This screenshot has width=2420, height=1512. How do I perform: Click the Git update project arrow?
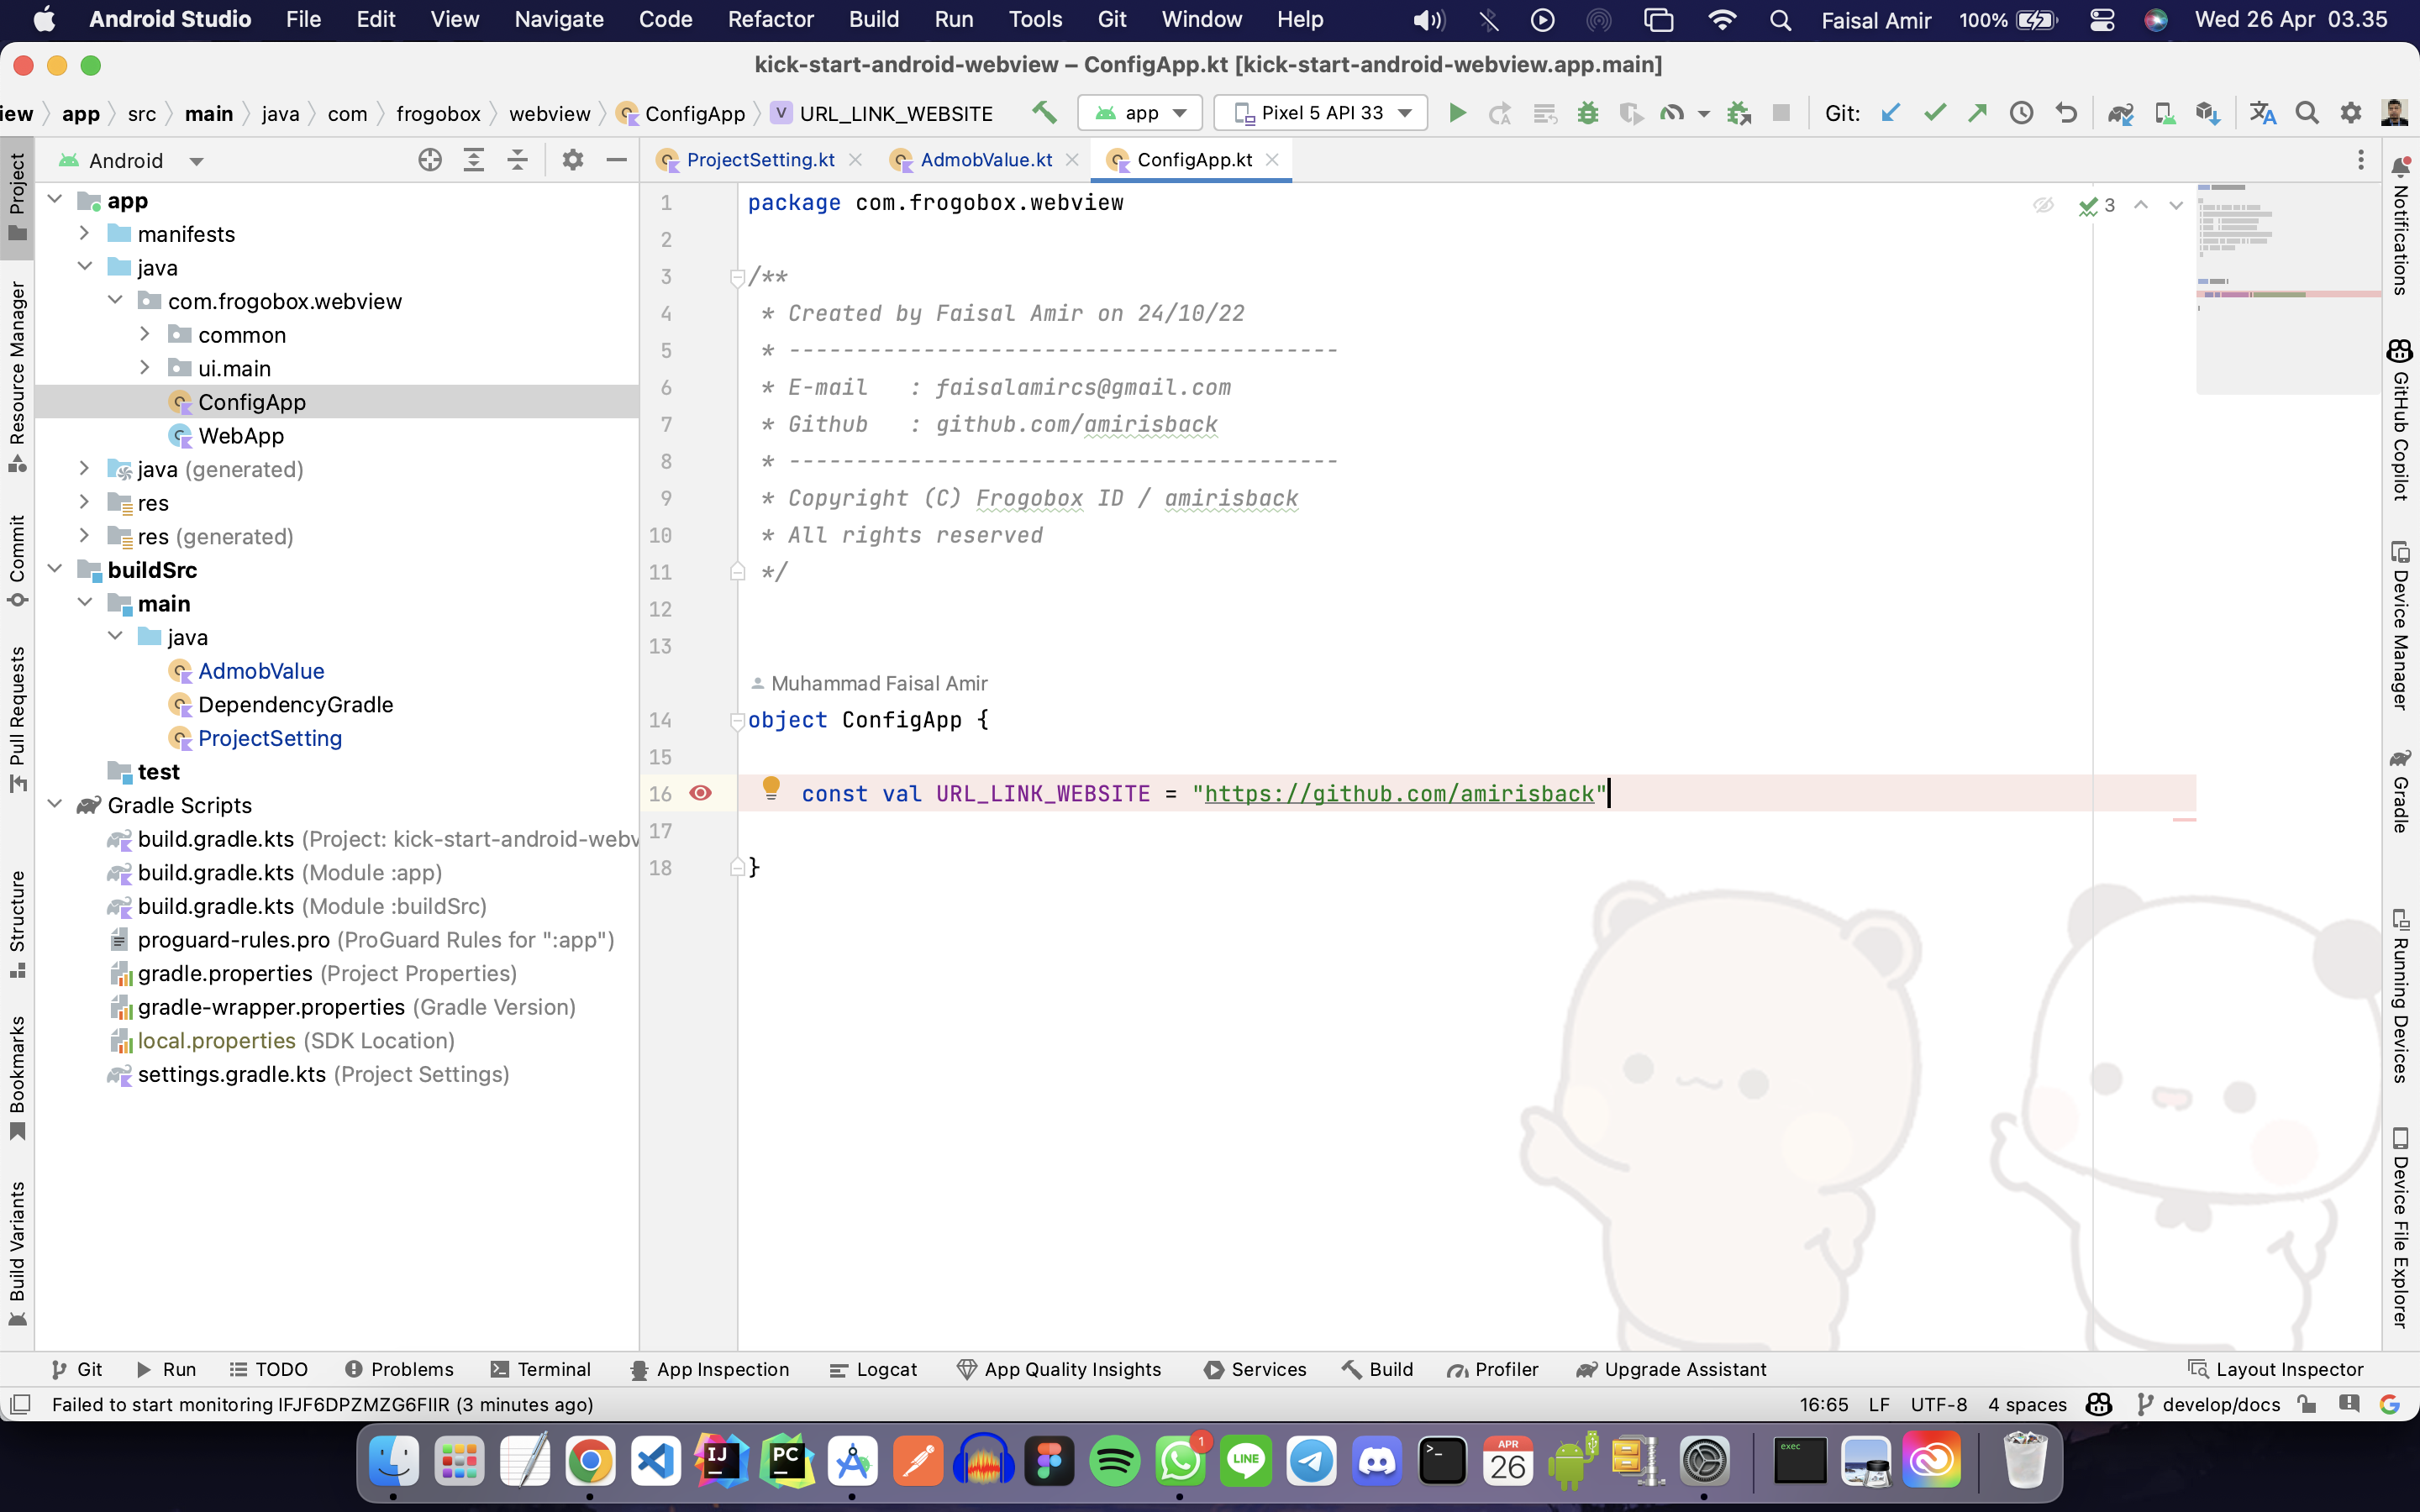click(x=1890, y=113)
